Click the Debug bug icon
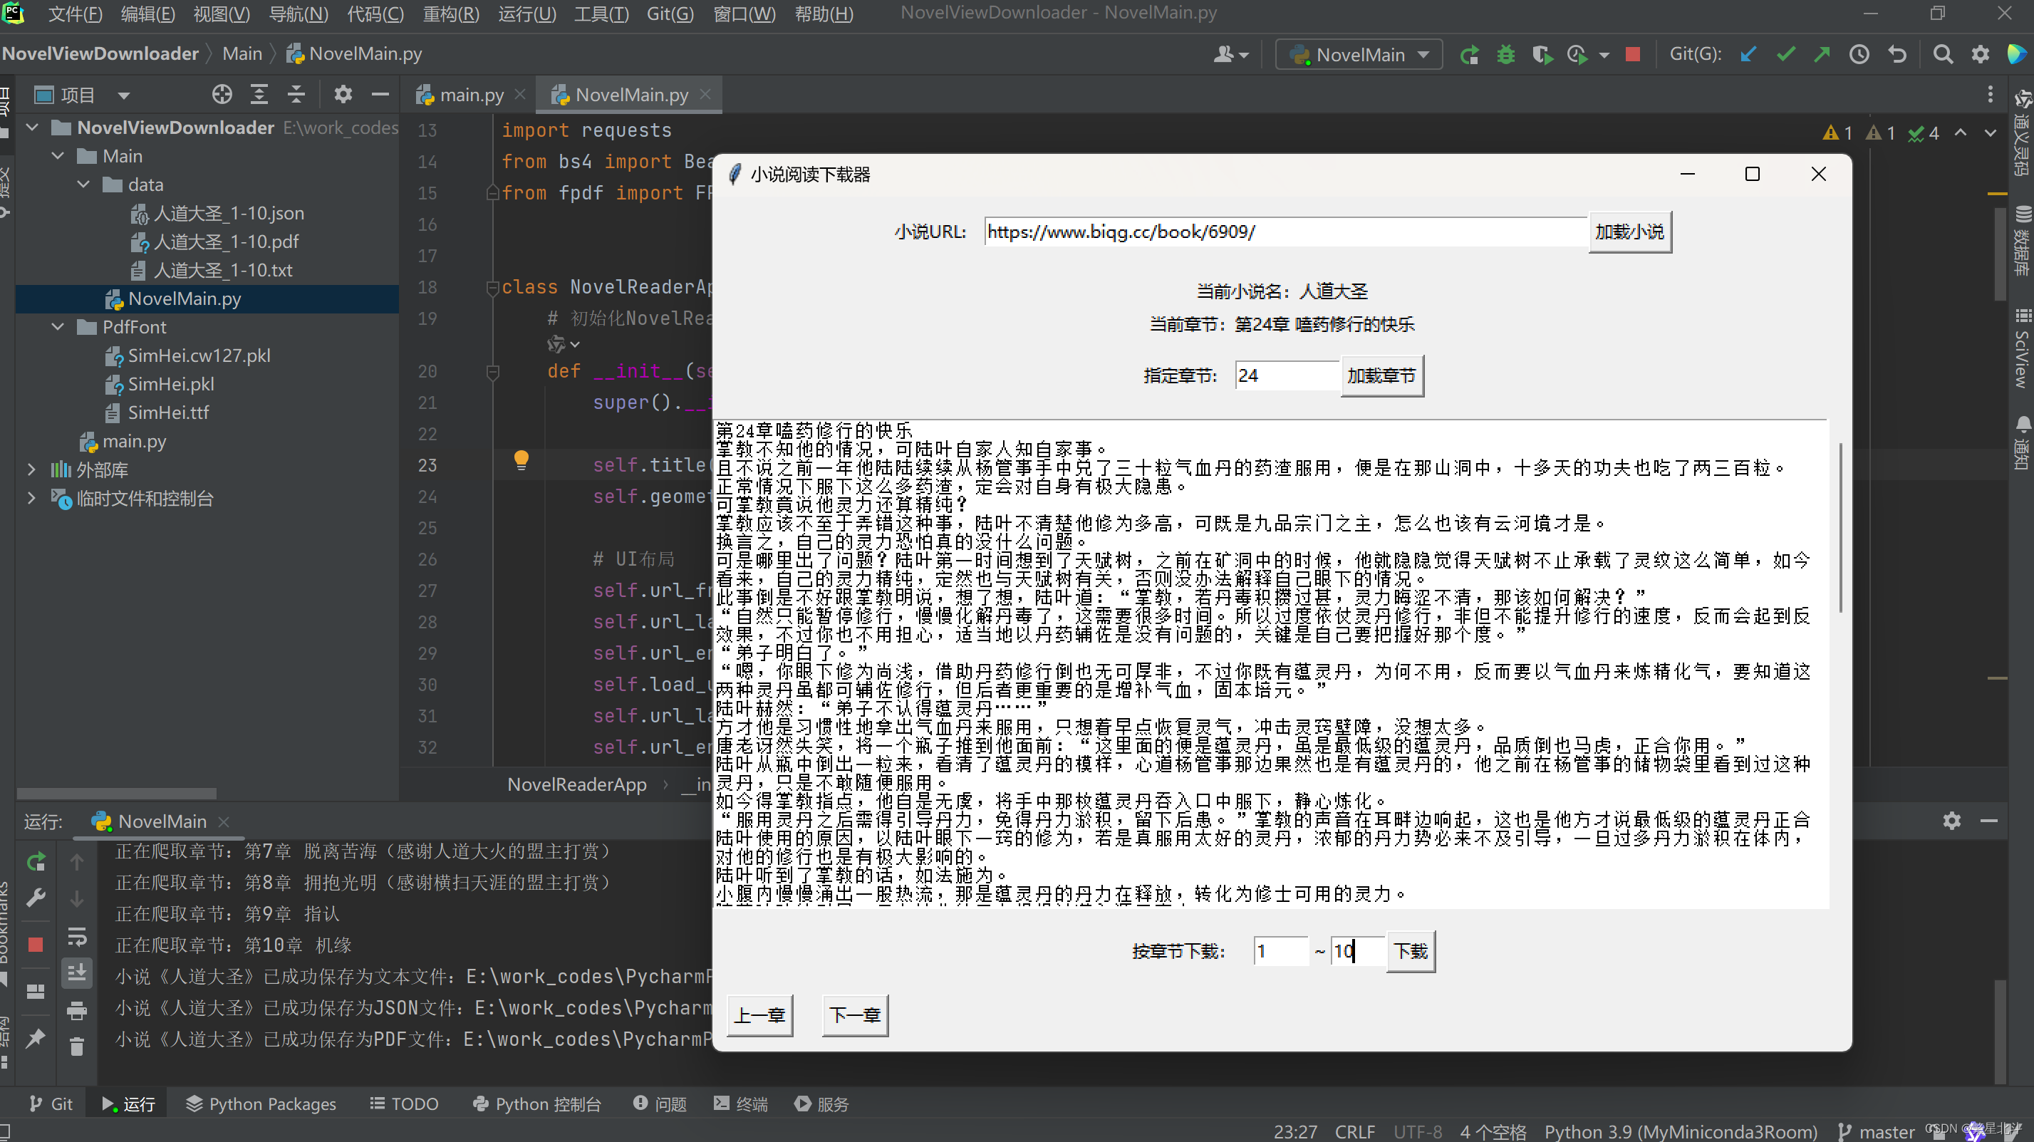This screenshot has width=2034, height=1142. click(x=1506, y=54)
